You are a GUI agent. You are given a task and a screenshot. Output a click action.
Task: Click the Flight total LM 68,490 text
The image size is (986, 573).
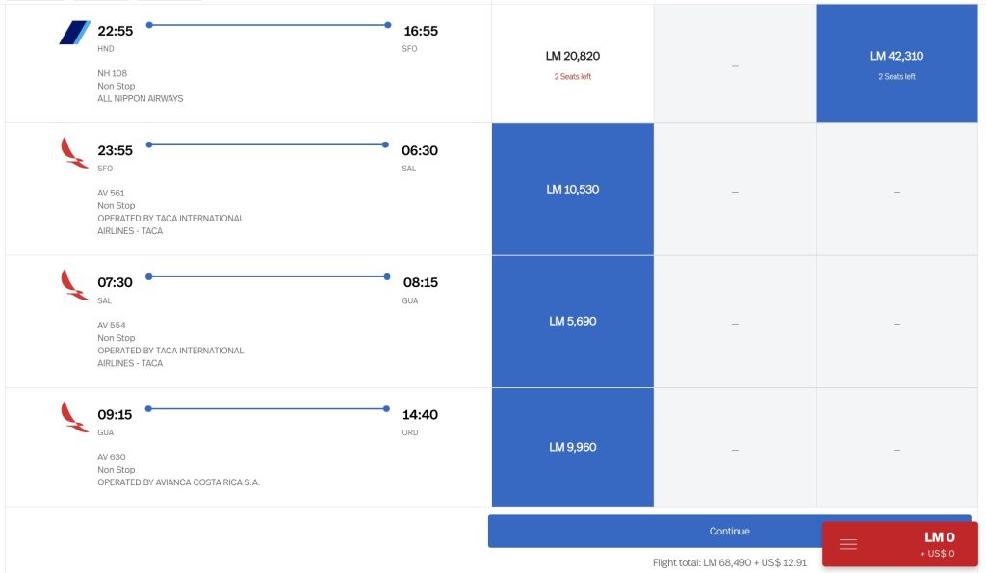tap(729, 562)
